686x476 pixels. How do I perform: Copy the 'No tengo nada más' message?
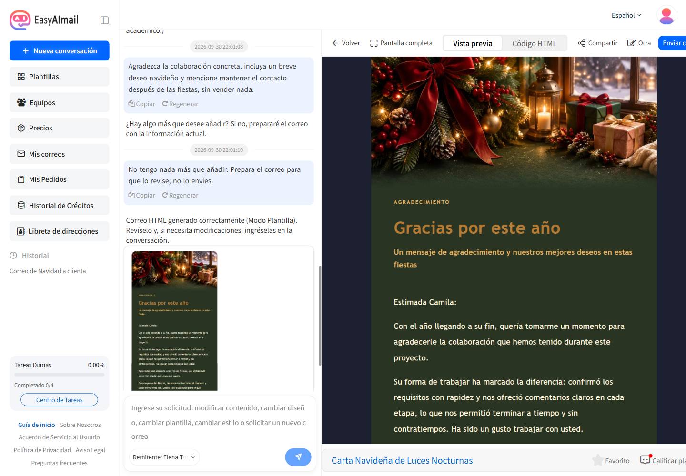click(142, 195)
